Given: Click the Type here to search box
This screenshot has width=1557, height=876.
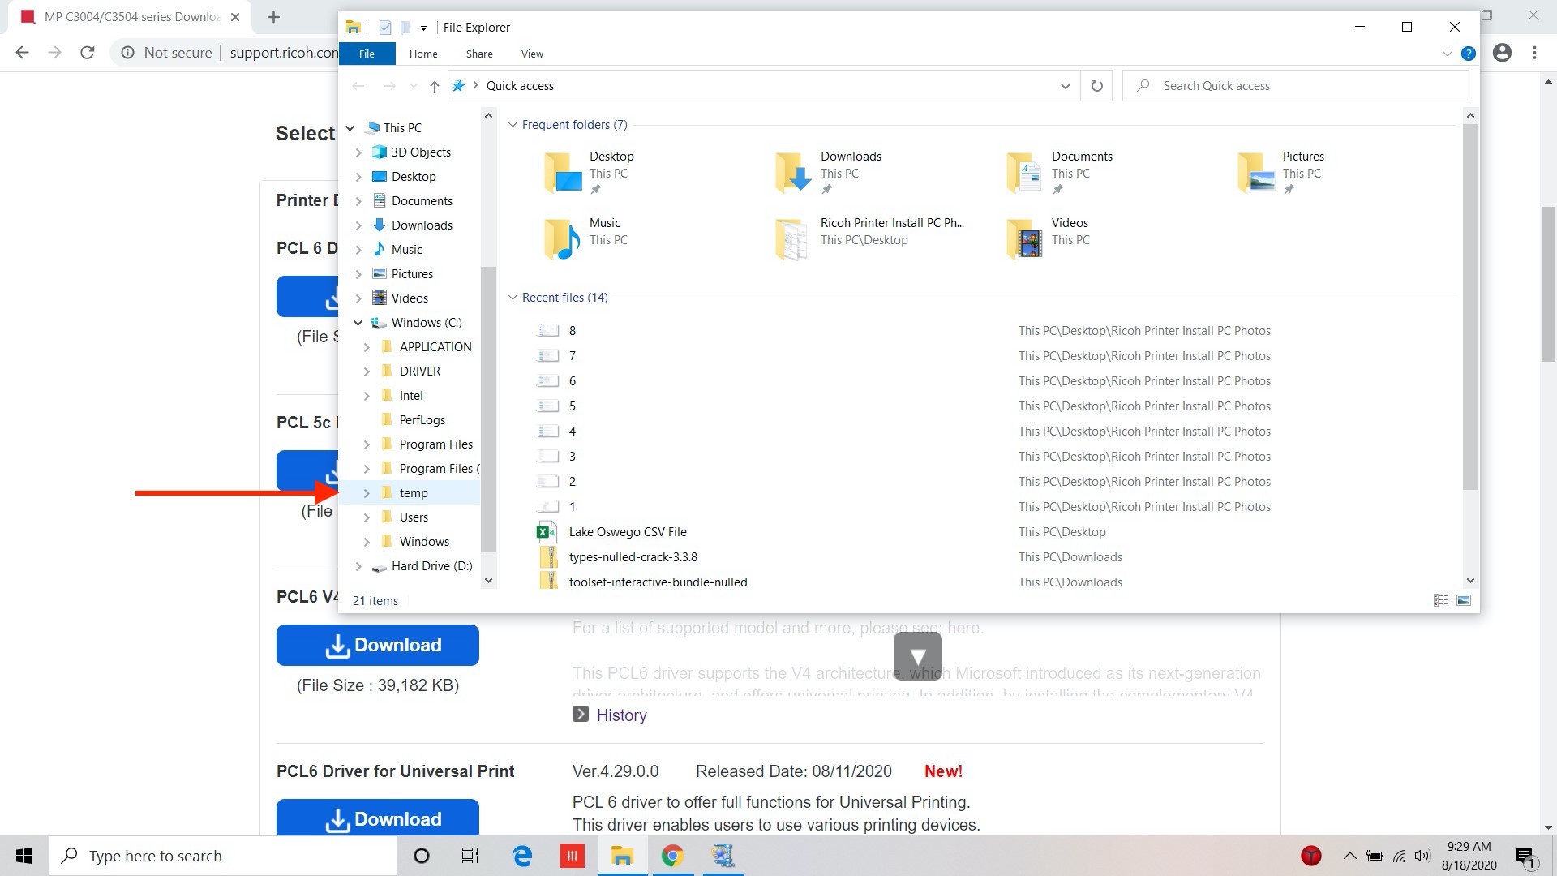Looking at the screenshot, I should click(x=223, y=856).
